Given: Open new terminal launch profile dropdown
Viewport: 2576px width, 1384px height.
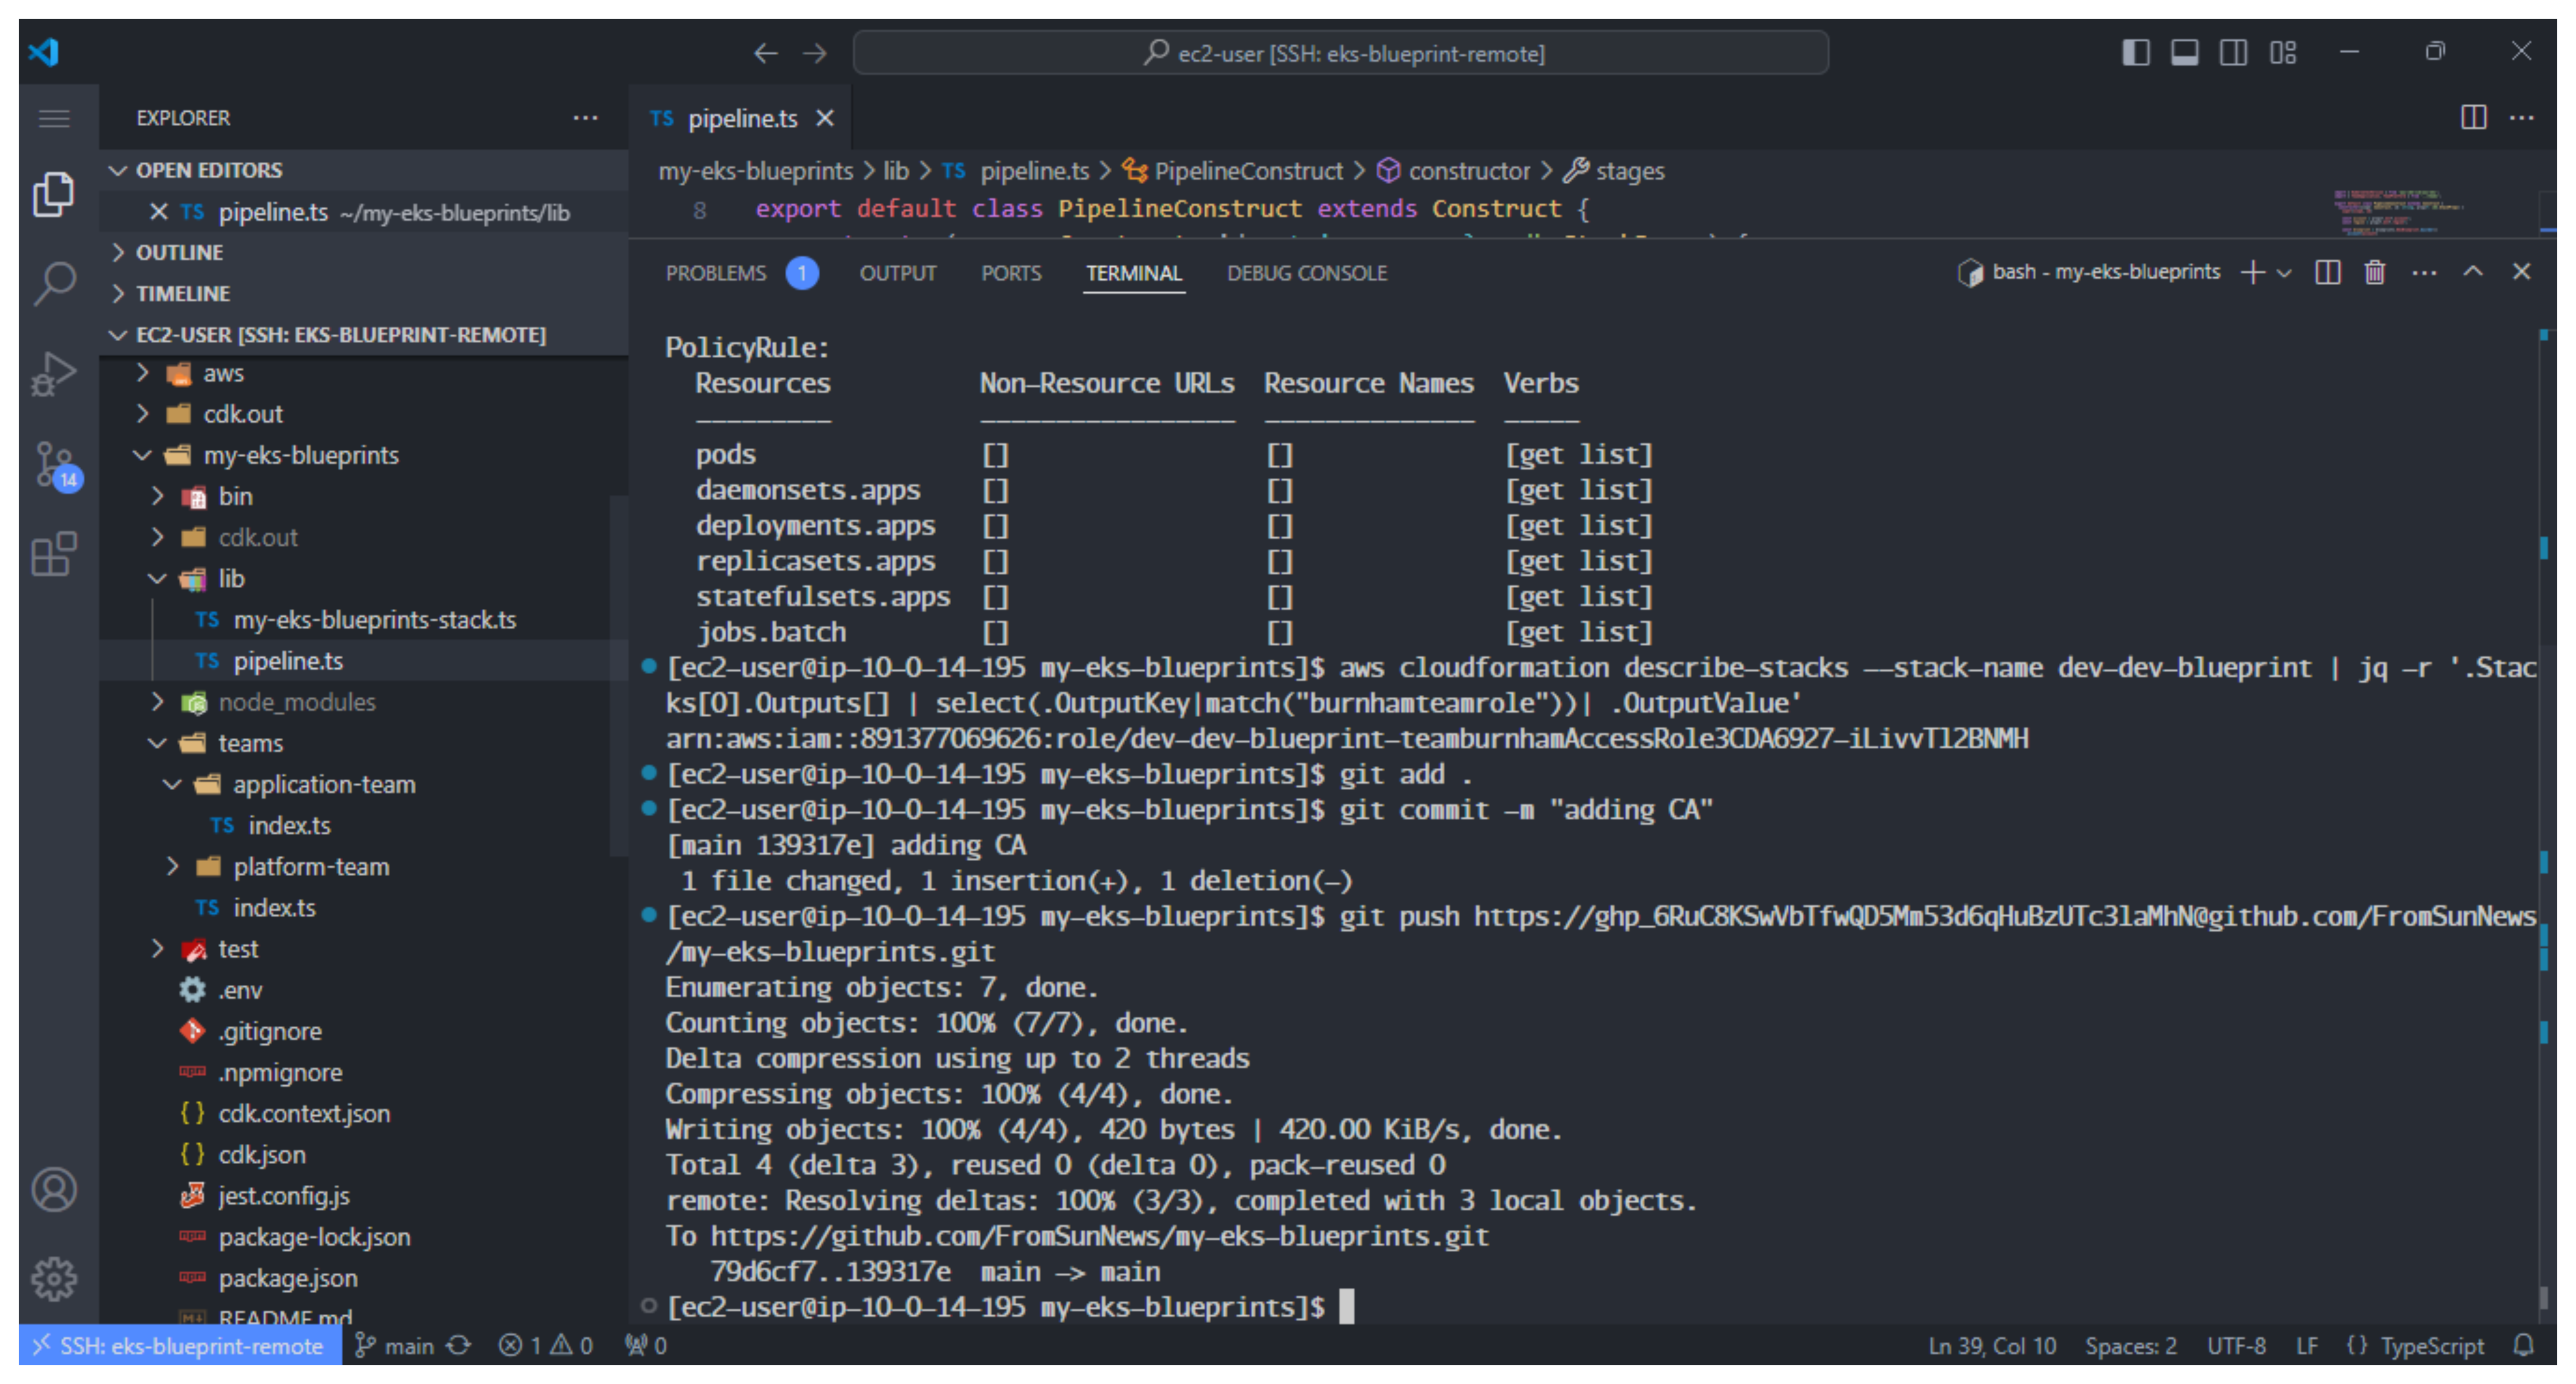Looking at the screenshot, I should click(2284, 272).
